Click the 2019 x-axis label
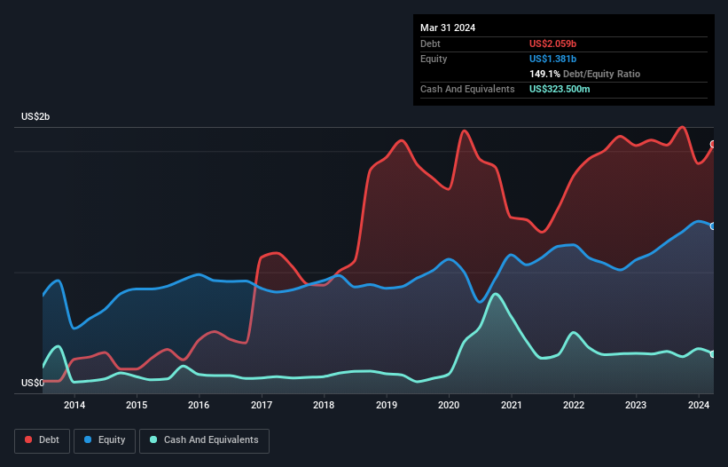 point(387,405)
